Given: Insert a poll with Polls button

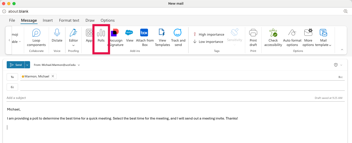Looking at the screenshot, I should pos(101,35).
